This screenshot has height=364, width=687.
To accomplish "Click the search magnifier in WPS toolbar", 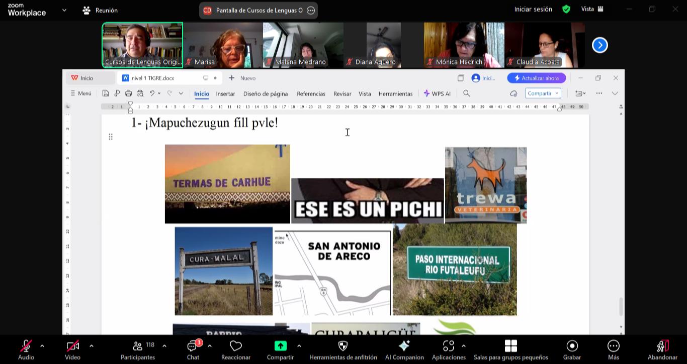I will click(x=466, y=93).
